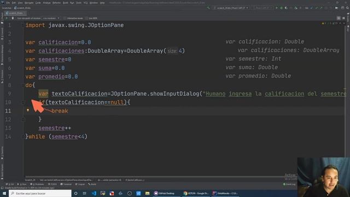
Task: Click the editor horizontal scrollbar
Action: [154, 177]
